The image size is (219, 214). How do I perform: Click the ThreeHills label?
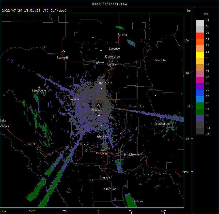[136, 106]
